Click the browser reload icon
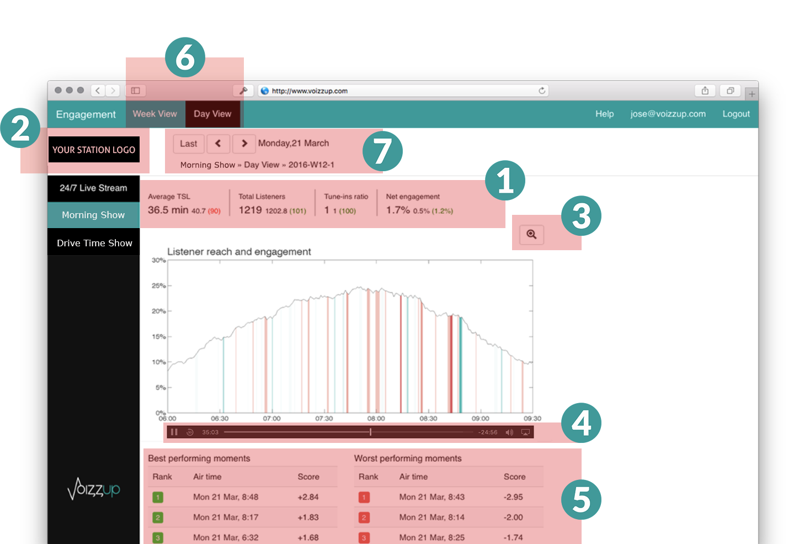The height and width of the screenshot is (544, 799). coord(542,91)
